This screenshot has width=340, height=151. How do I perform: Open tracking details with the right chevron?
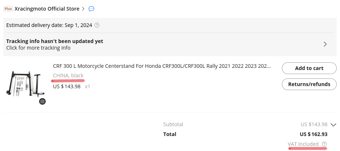325,44
